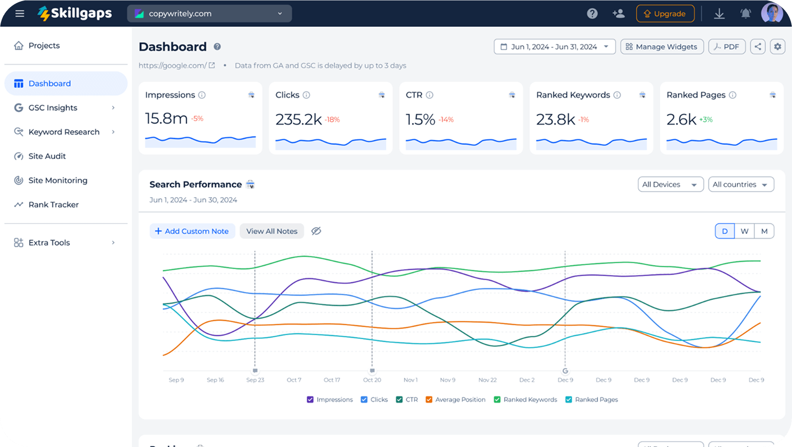Click the download icon in top bar

pos(719,13)
